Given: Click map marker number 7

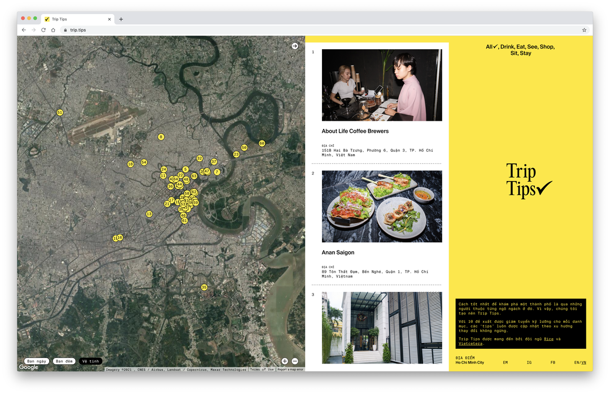Looking at the screenshot, I should pos(217,172).
